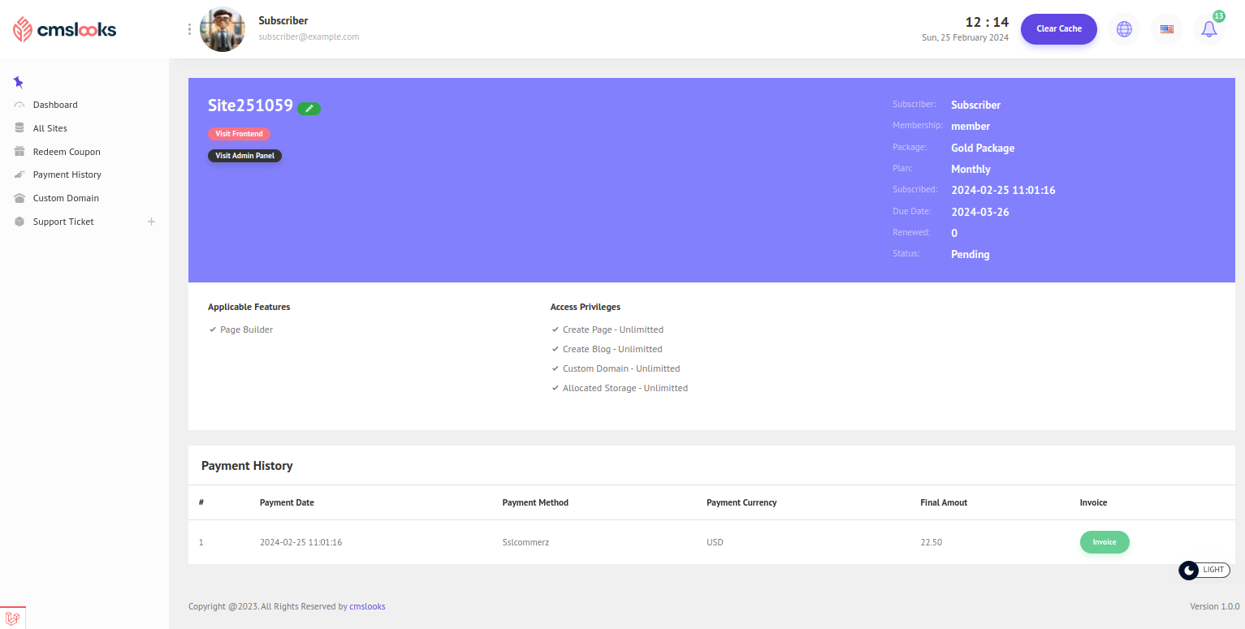
Task: Click the three-dot menu beside the avatar
Action: pos(189,29)
